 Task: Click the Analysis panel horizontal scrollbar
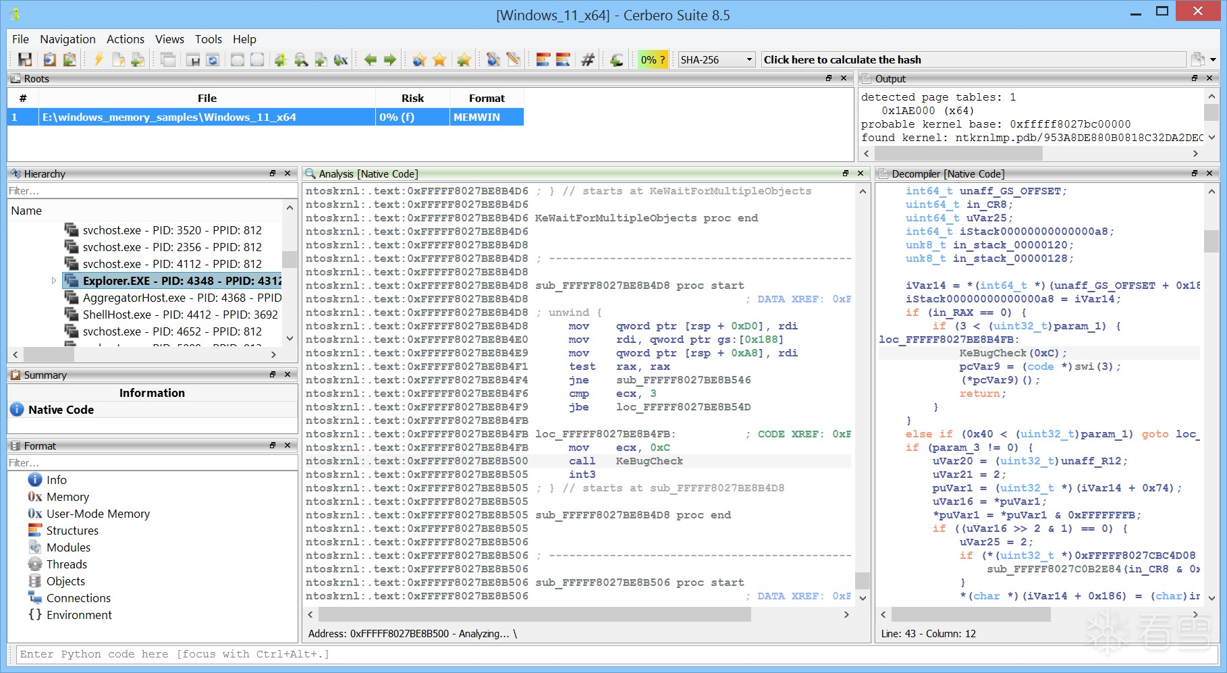click(x=533, y=614)
